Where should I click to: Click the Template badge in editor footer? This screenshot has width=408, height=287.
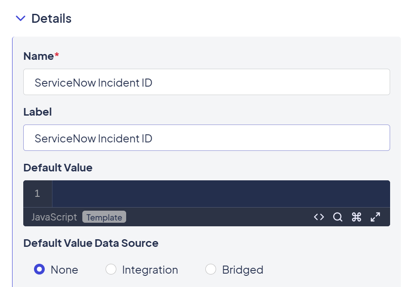[x=104, y=217]
